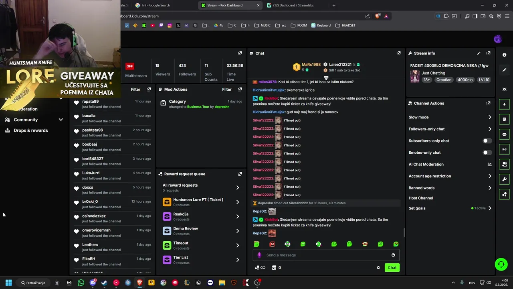Image resolution: width=513 pixels, height=289 pixels.
Task: Open Tier List reward requests
Action: (201, 260)
